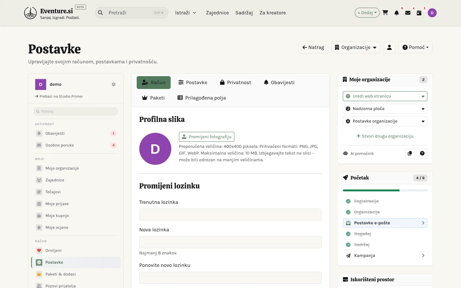Open the envelope messages icon in header
This screenshot has height=288, width=461.
tap(408, 13)
